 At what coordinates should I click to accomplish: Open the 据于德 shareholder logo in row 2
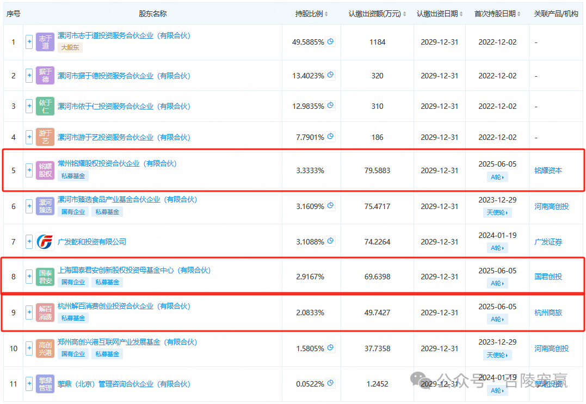[45, 75]
